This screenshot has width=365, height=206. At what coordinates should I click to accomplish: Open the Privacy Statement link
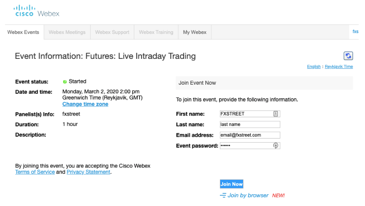tap(88, 172)
